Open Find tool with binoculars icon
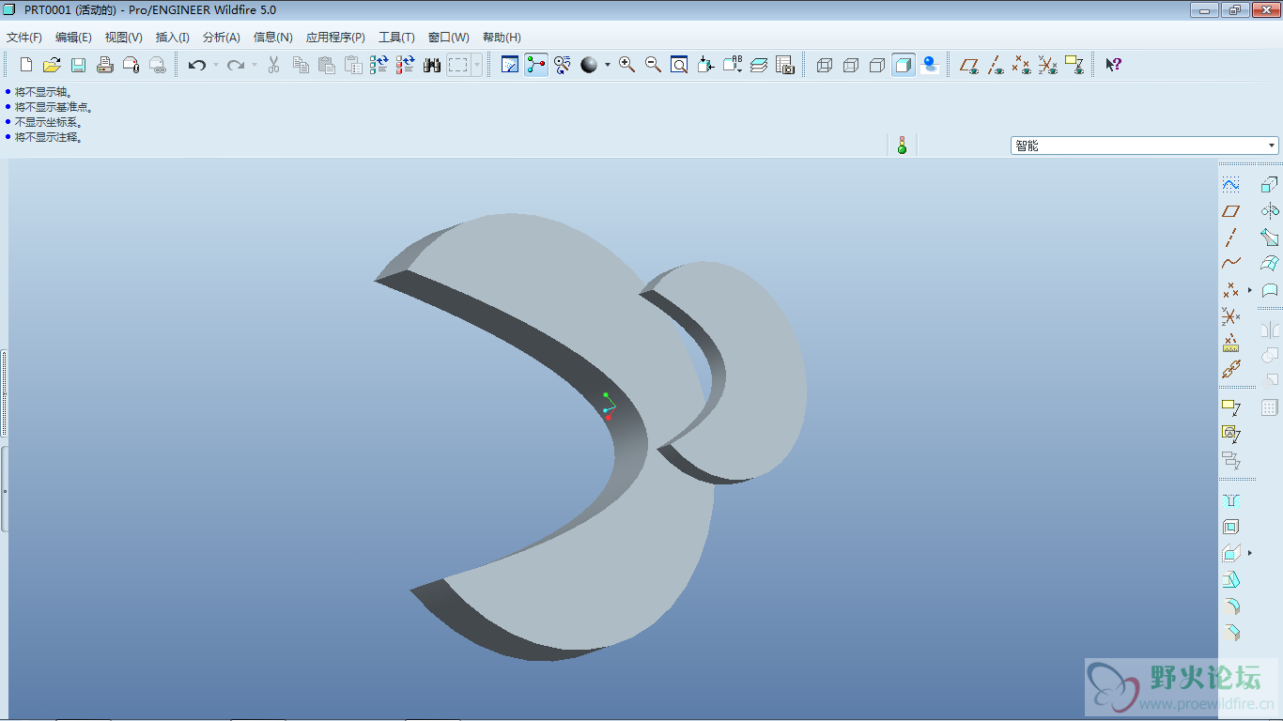Viewport: 1283px width, 721px height. (432, 65)
